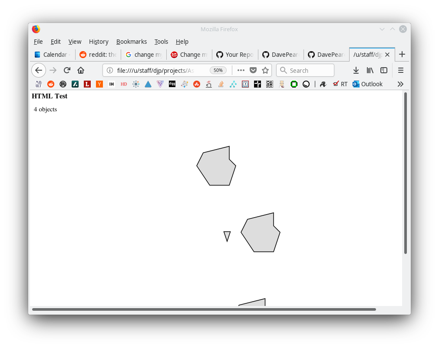Click the forward navigation arrow
The image size is (439, 348).
[53, 70]
